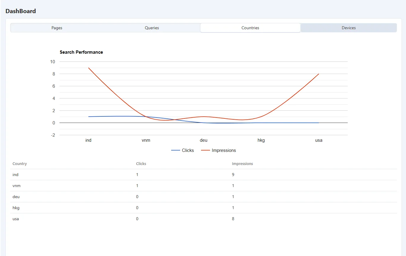Click the Clicks column header in the table
The width and height of the screenshot is (406, 256).
[x=141, y=164]
